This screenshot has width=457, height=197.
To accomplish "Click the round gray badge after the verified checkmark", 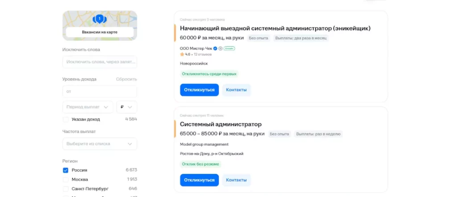I will (220, 48).
